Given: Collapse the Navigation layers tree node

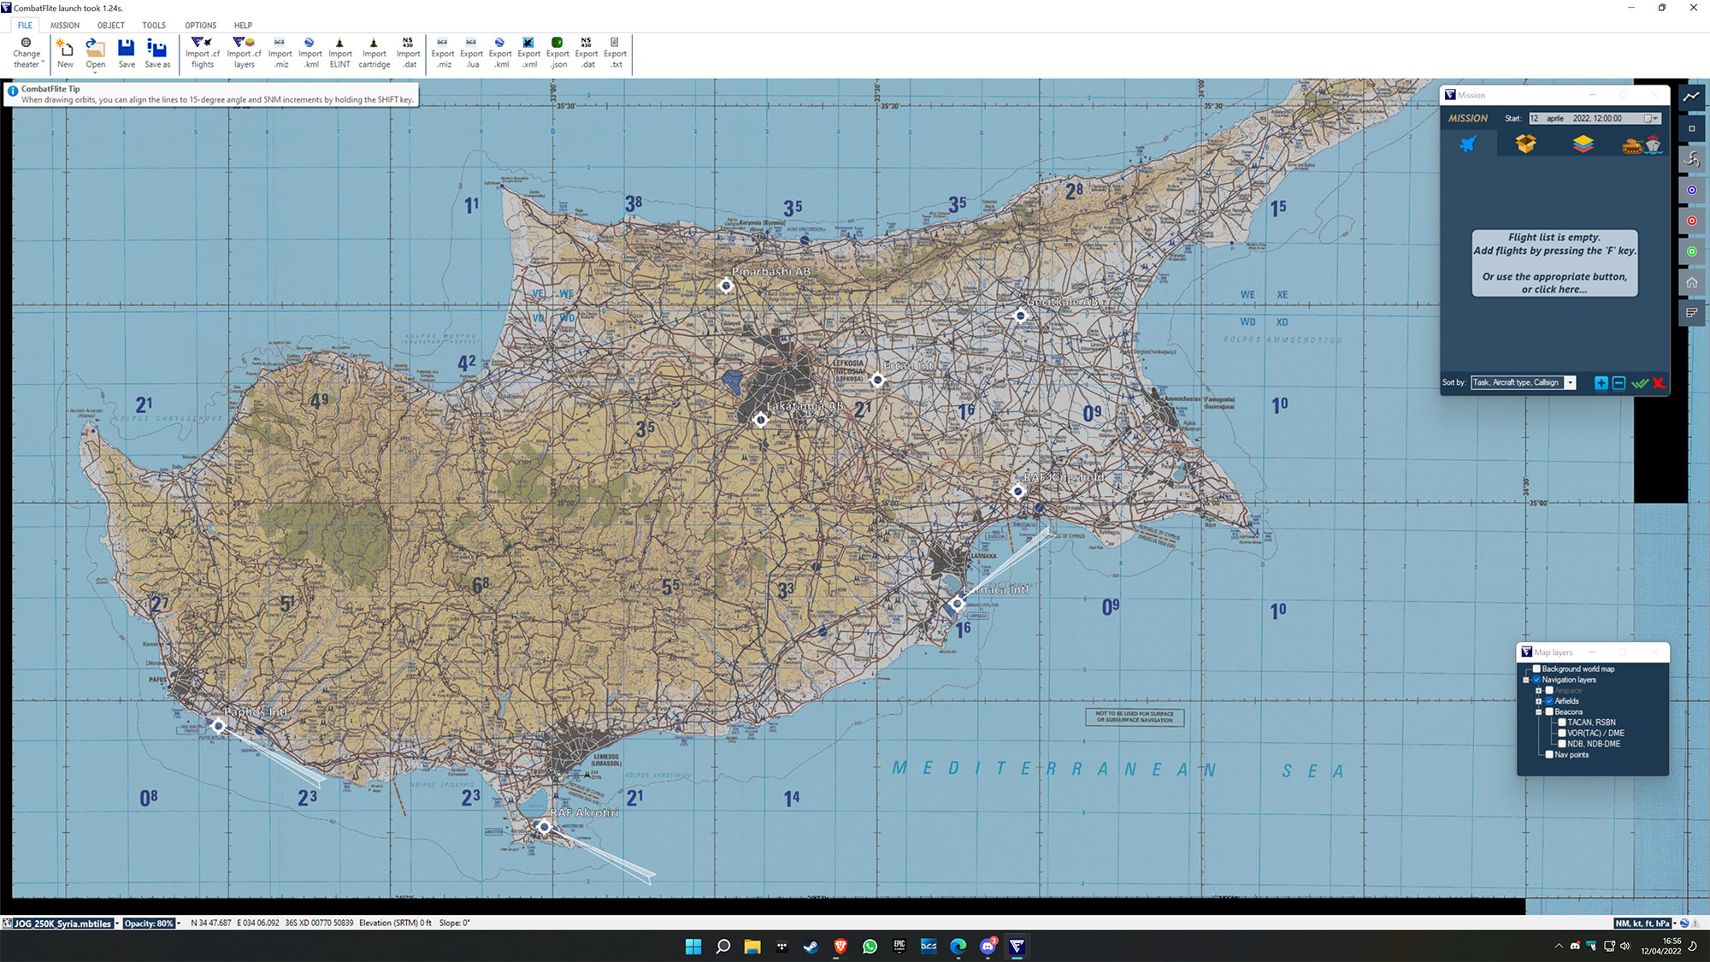Looking at the screenshot, I should coord(1526,680).
